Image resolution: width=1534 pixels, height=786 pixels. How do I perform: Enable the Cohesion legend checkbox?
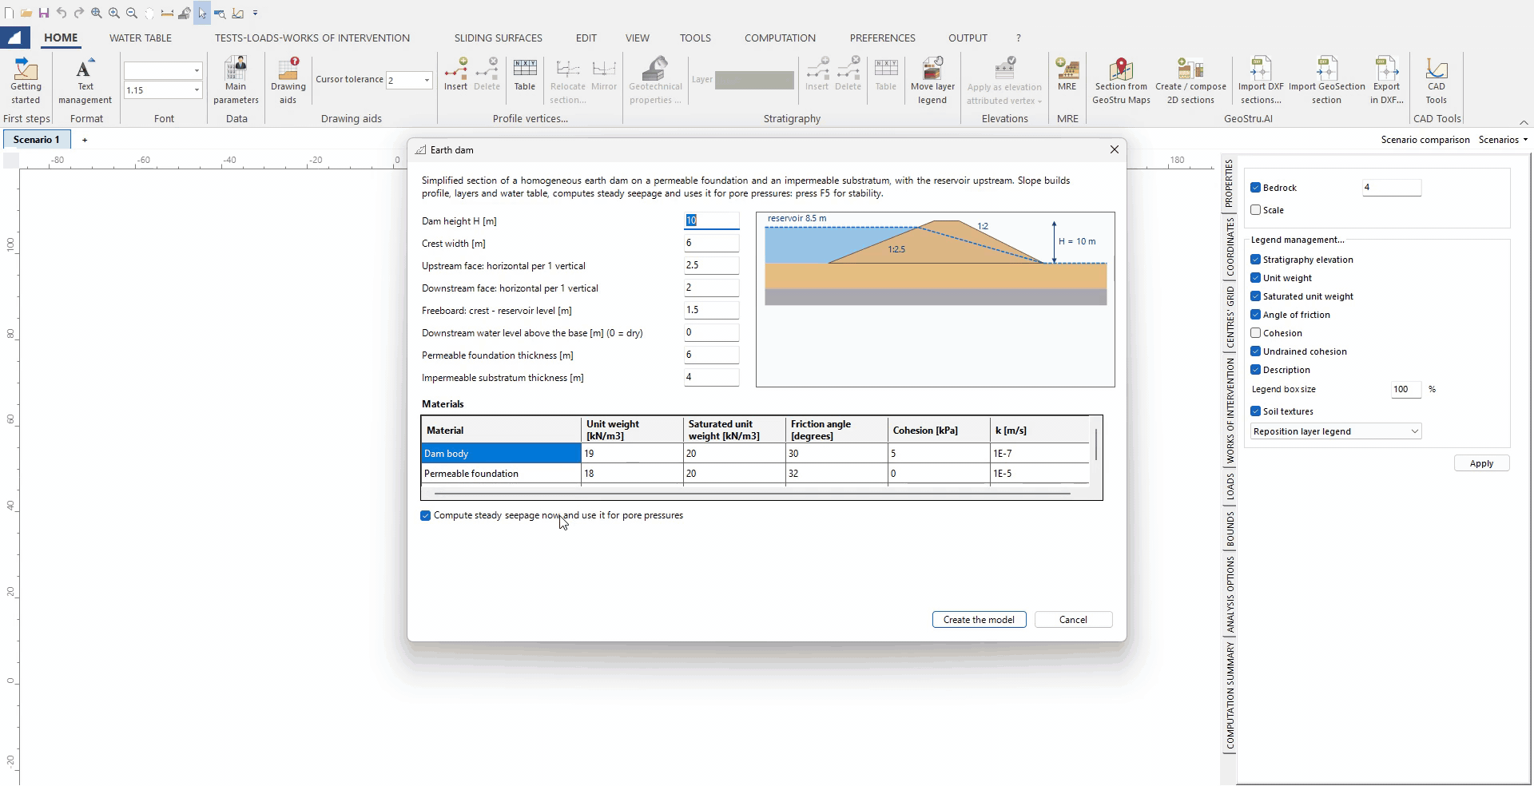click(x=1256, y=333)
